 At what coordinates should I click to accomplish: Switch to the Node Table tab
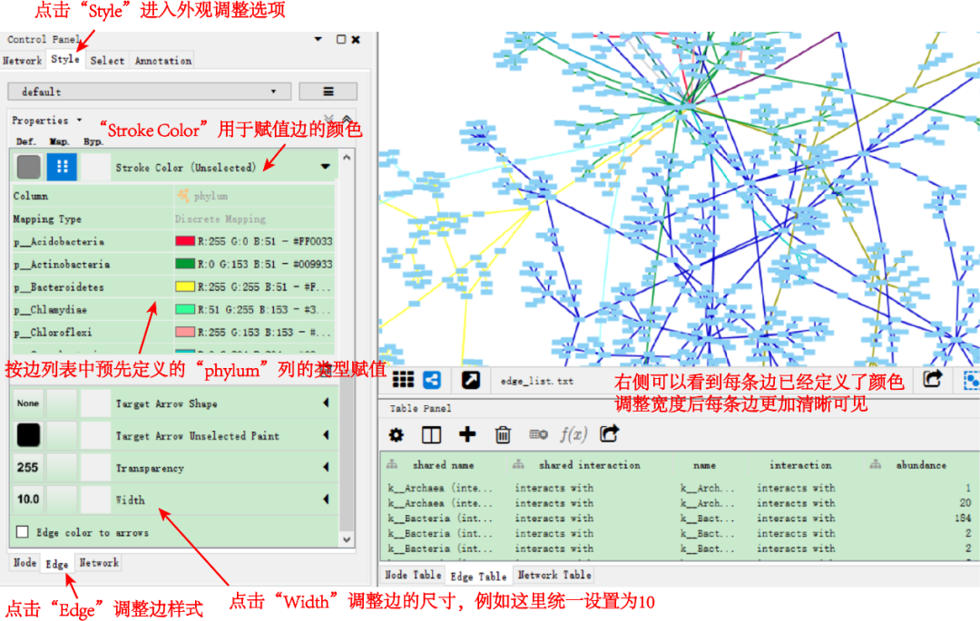413,575
